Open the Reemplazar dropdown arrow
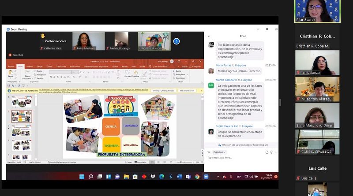This screenshot has width=353, height=196. coord(187,74)
